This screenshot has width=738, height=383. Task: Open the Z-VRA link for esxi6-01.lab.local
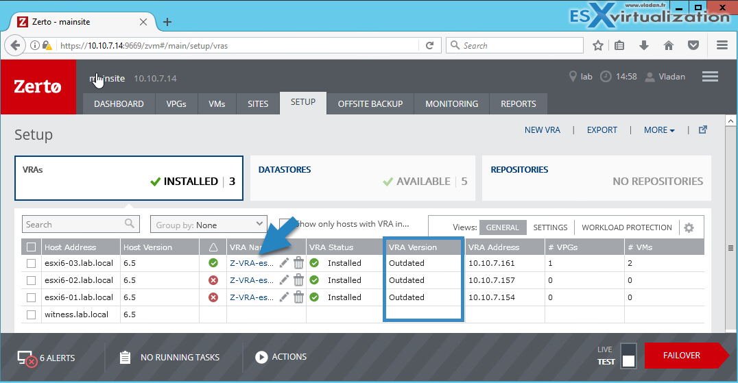[251, 297]
